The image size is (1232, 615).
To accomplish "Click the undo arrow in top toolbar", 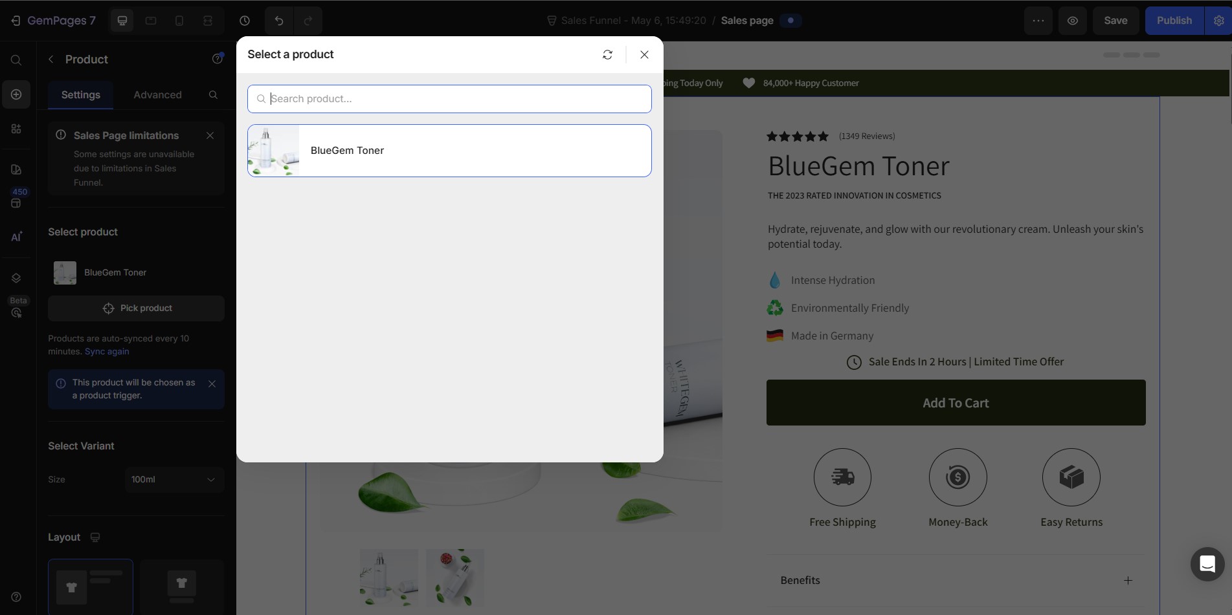I will [279, 21].
